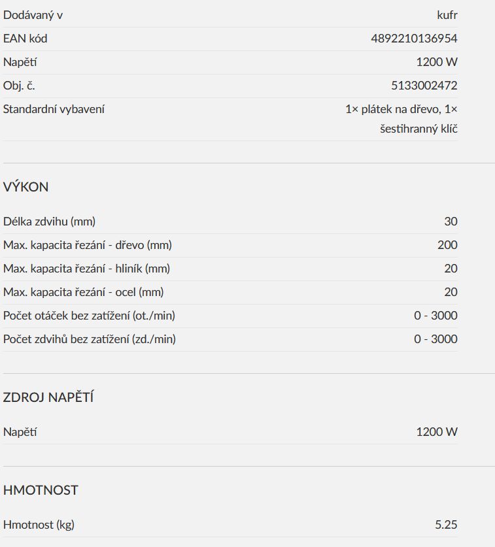
Task: Click the 1200 W value under ZDROJ NAPĚTÍ
Action: [437, 432]
